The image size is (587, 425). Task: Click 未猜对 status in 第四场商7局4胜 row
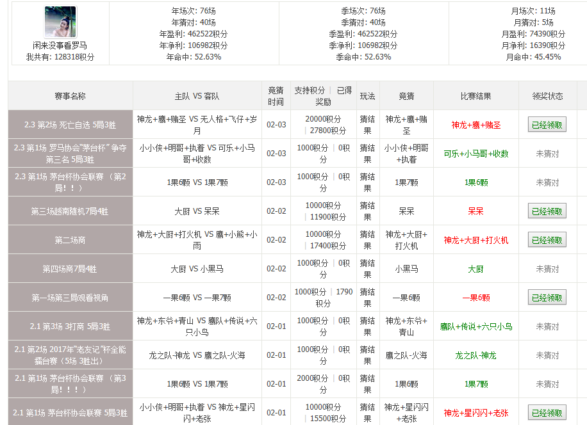[x=547, y=269]
